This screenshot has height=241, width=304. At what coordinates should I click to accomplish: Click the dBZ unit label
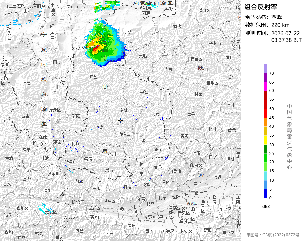(266, 206)
